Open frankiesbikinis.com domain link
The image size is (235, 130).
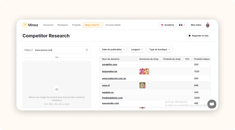tap(112, 98)
